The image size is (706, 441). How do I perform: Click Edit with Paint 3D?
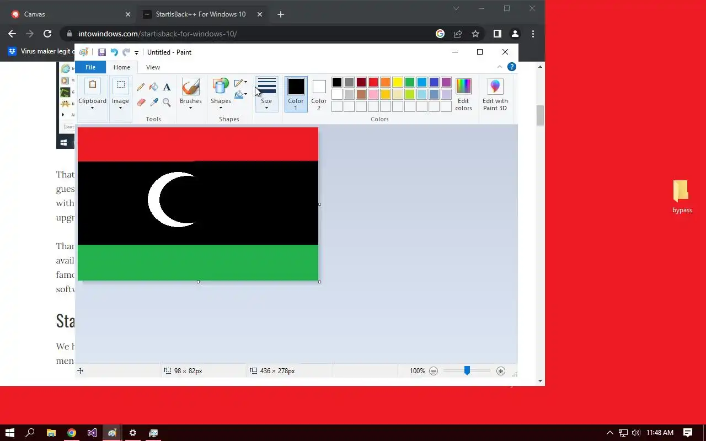tap(495, 95)
